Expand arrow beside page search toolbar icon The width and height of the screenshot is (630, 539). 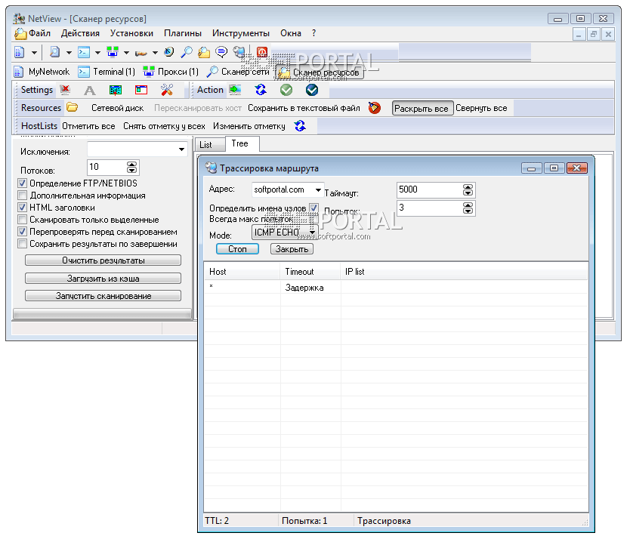69,52
